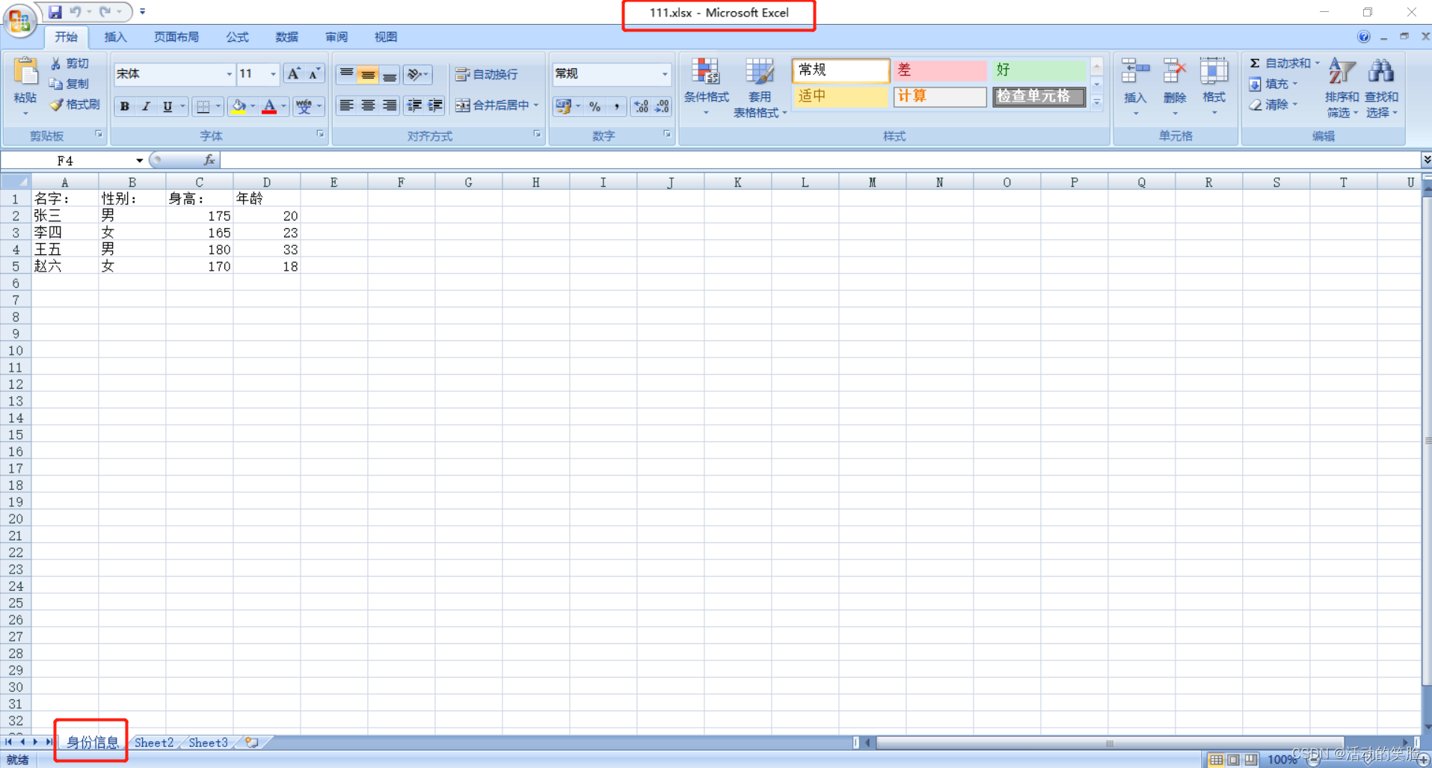Activate the 格式刷 format painter
The image size is (1432, 768).
tap(75, 105)
